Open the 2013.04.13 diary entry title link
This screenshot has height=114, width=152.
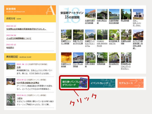[x=19, y=67]
